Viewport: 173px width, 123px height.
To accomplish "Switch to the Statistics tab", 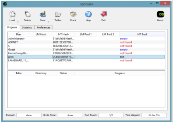I will point(27,27).
